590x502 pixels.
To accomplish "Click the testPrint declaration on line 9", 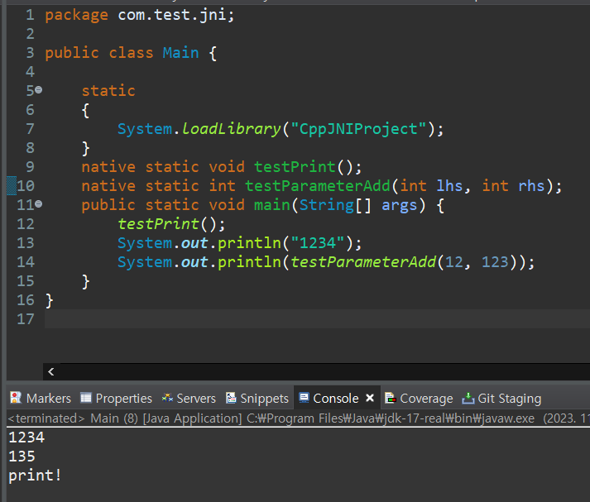I will (295, 167).
